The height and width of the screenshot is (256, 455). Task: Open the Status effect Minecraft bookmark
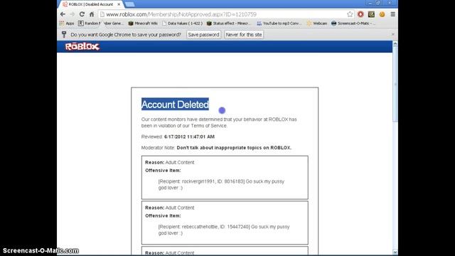[x=229, y=23]
